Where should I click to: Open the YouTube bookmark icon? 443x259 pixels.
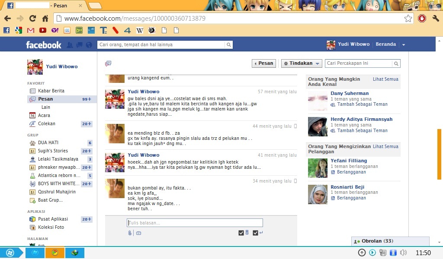pos(43,30)
